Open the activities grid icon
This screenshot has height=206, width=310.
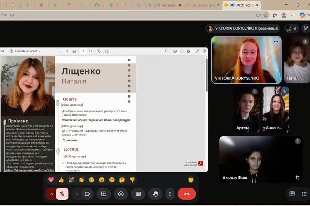coord(304,194)
